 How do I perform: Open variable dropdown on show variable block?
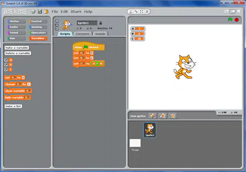point(28,91)
